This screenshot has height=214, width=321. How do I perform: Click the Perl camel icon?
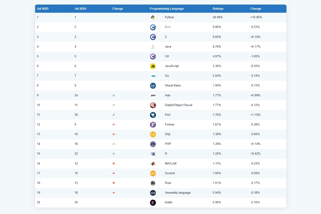click(153, 115)
